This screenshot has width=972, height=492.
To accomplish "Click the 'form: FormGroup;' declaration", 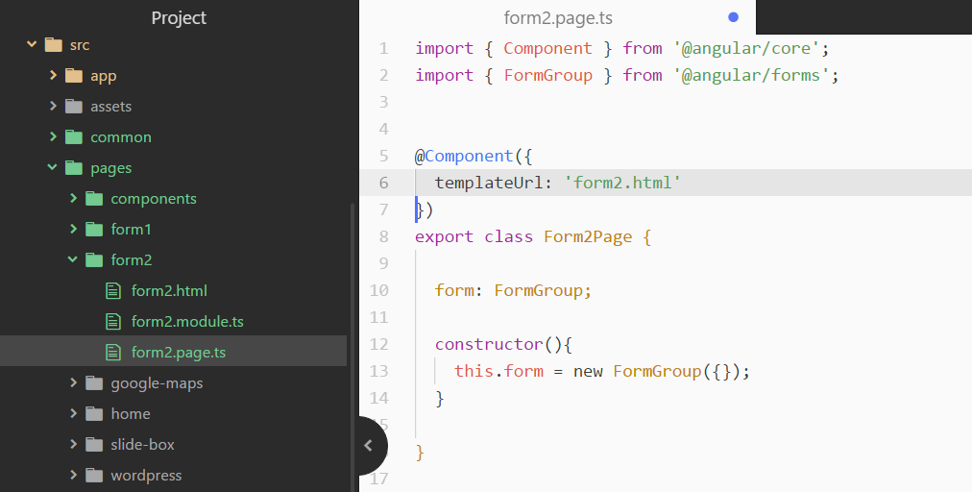I will tap(513, 290).
